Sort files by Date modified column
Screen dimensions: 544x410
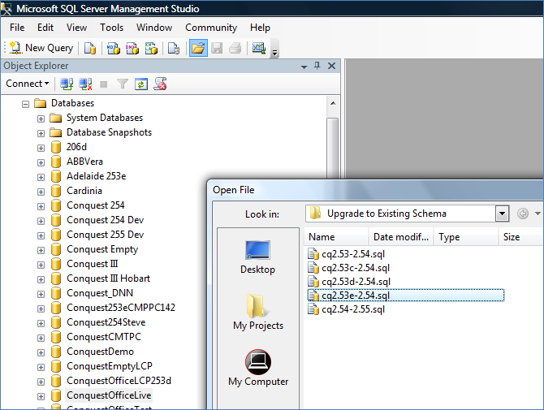tap(401, 237)
